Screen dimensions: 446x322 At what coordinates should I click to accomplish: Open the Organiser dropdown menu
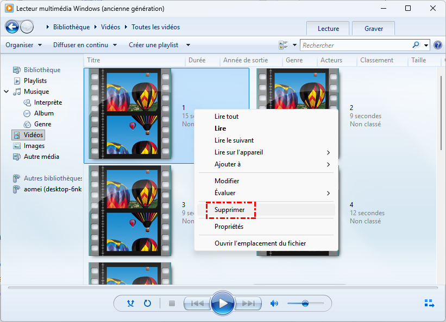(x=23, y=45)
